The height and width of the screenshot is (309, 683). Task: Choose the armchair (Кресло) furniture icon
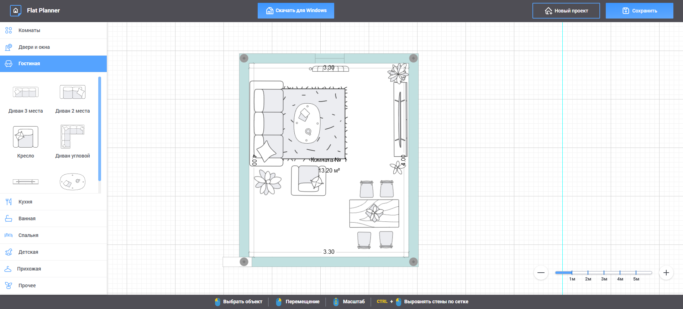point(26,137)
